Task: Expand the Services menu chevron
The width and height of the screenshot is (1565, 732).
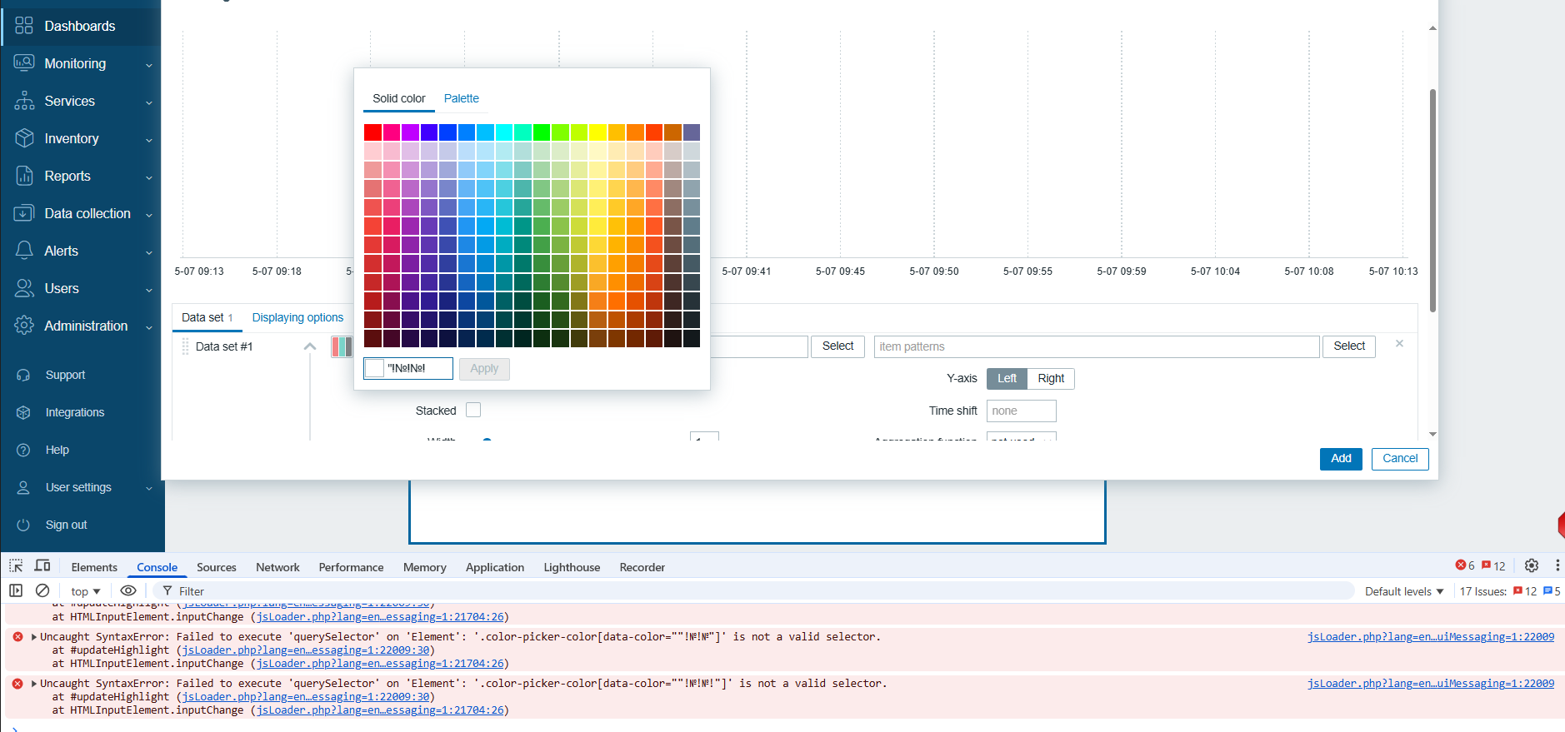Action: [x=149, y=102]
